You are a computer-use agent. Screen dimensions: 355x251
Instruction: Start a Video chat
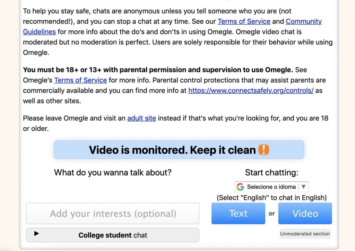305,213
